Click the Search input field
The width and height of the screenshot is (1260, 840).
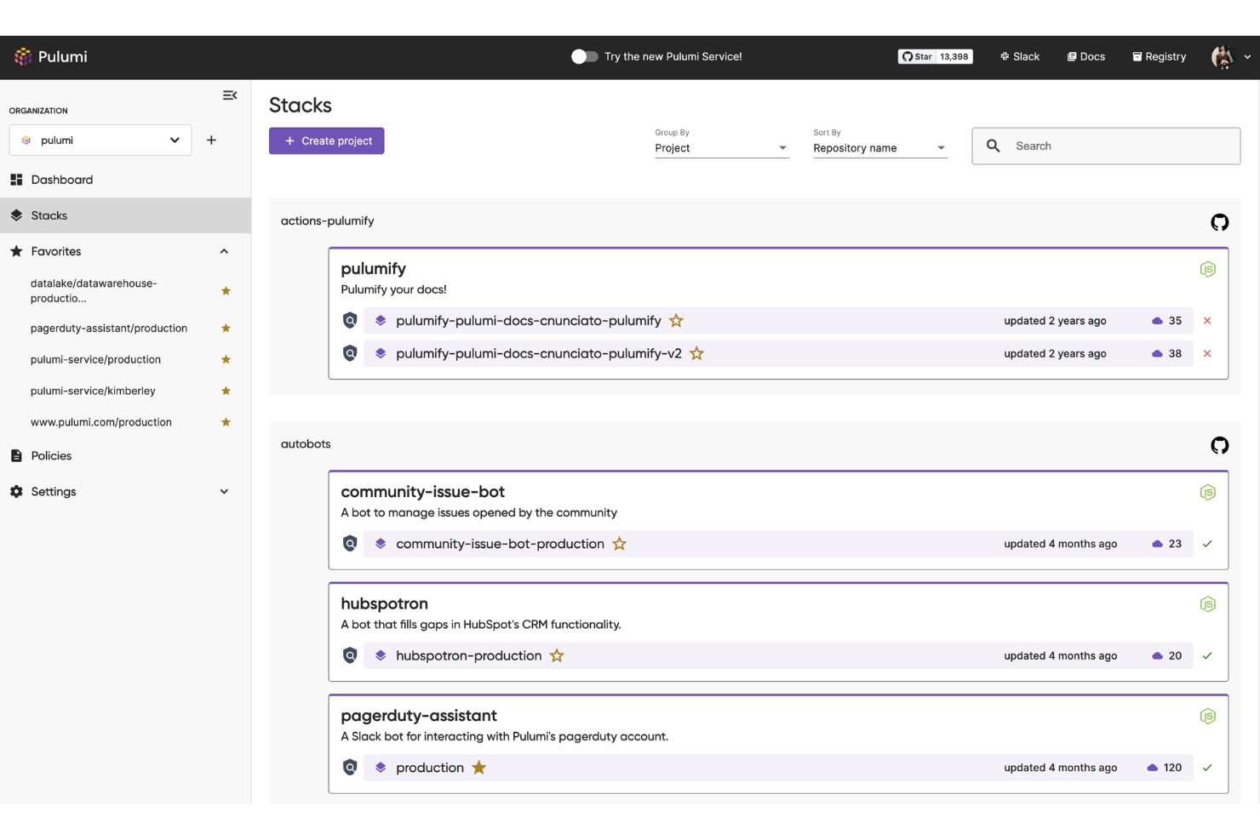click(1106, 146)
